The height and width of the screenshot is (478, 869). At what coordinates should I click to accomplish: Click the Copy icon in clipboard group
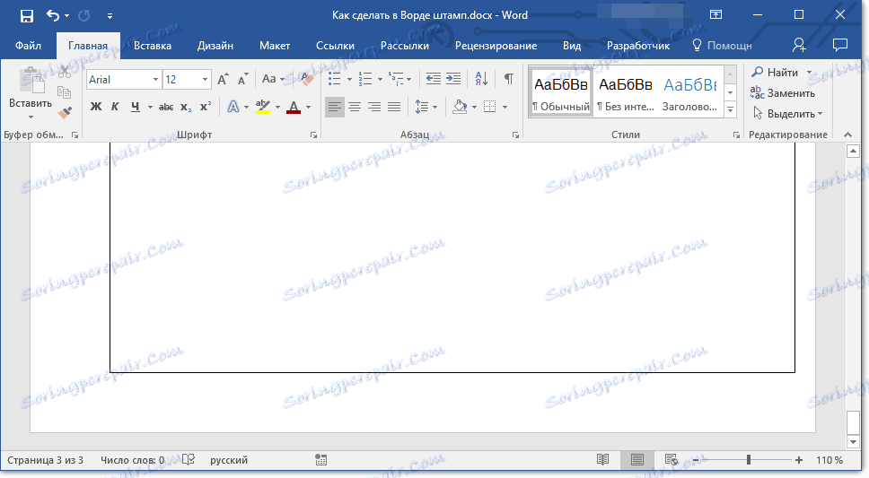[65, 92]
